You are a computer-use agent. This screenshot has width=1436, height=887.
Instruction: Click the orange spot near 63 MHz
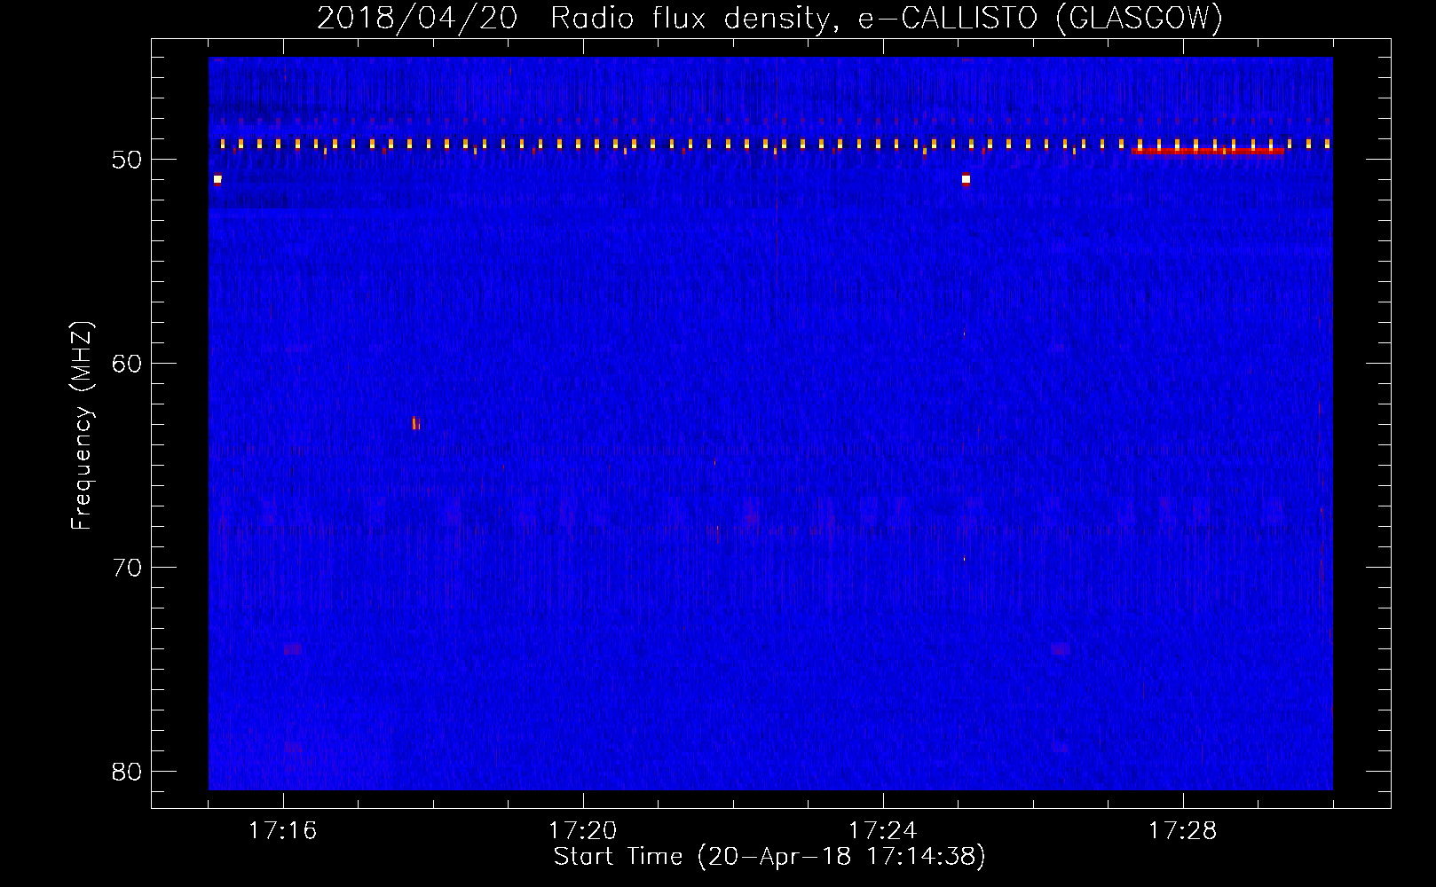[x=415, y=423]
